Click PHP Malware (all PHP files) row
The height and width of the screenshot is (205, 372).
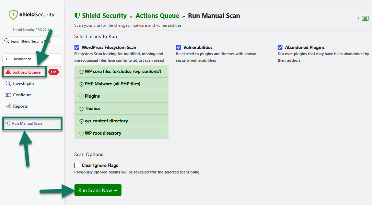point(121,84)
